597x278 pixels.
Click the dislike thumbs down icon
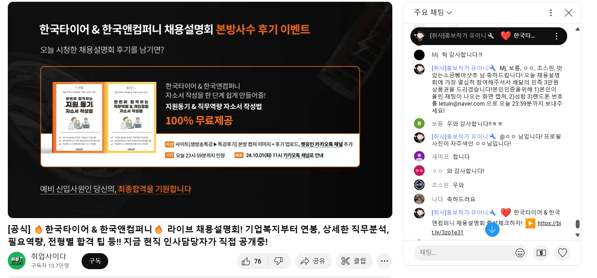(x=279, y=261)
